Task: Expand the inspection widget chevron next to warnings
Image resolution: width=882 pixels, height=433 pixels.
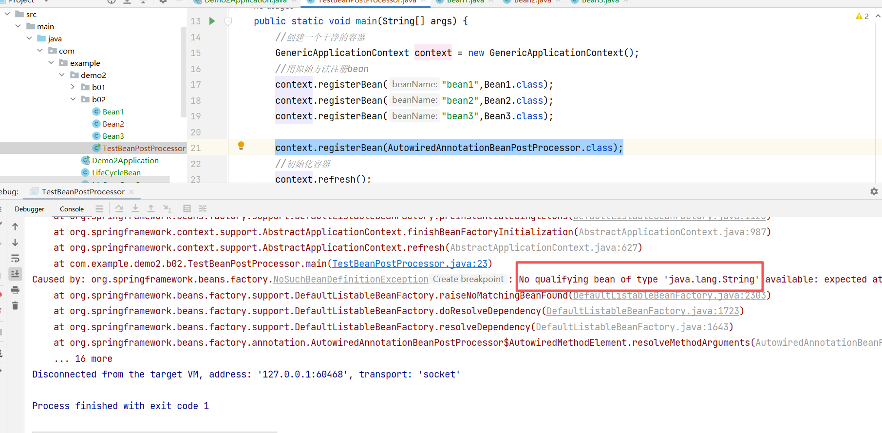Action: 878,16
